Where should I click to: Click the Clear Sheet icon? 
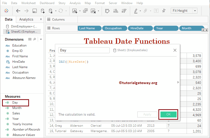pyautogui.click(x=93, y=11)
